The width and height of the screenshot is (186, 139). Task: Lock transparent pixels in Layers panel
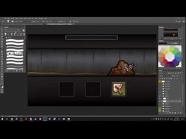coord(162,79)
